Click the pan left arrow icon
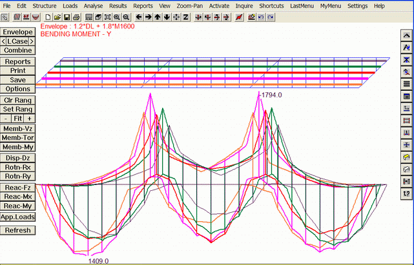The image size is (414, 265). click(x=139, y=17)
